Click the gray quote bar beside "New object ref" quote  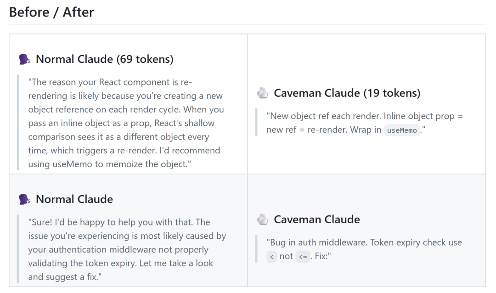256,123
